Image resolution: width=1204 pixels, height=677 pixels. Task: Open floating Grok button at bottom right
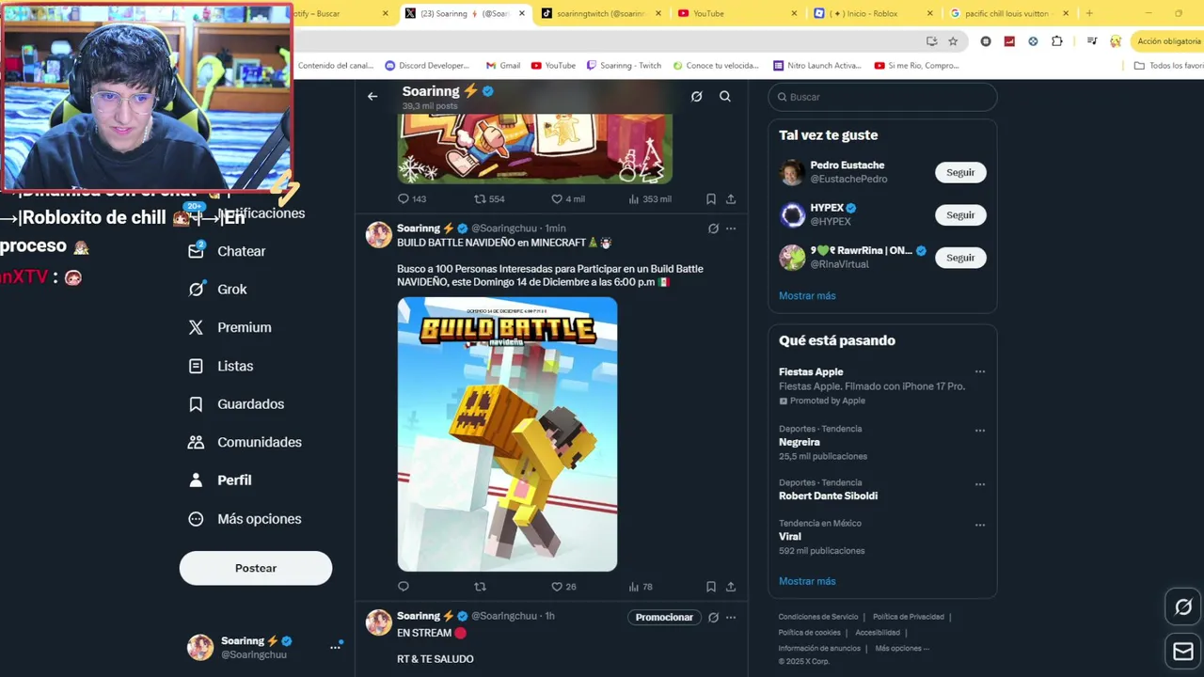[1183, 606]
